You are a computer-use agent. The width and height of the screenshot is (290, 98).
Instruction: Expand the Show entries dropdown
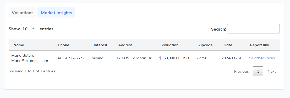click(x=30, y=28)
